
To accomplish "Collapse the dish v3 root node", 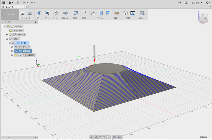I will tap(5, 26).
